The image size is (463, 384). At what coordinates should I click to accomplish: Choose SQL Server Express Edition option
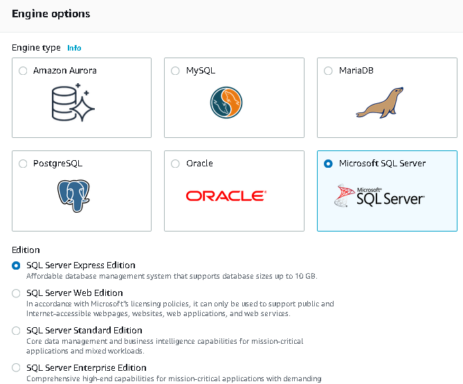click(17, 265)
